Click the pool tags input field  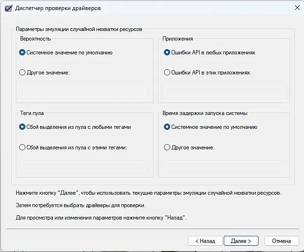click(x=83, y=166)
